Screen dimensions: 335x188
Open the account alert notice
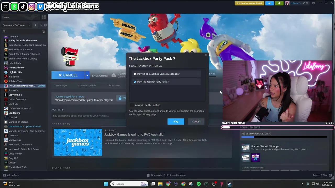[x=249, y=3]
